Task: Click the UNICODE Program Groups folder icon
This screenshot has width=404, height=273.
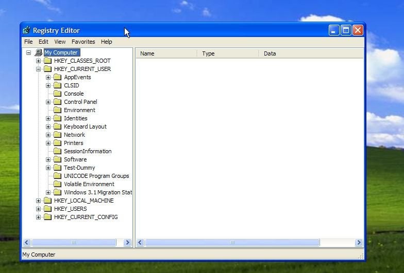Action: coord(58,176)
